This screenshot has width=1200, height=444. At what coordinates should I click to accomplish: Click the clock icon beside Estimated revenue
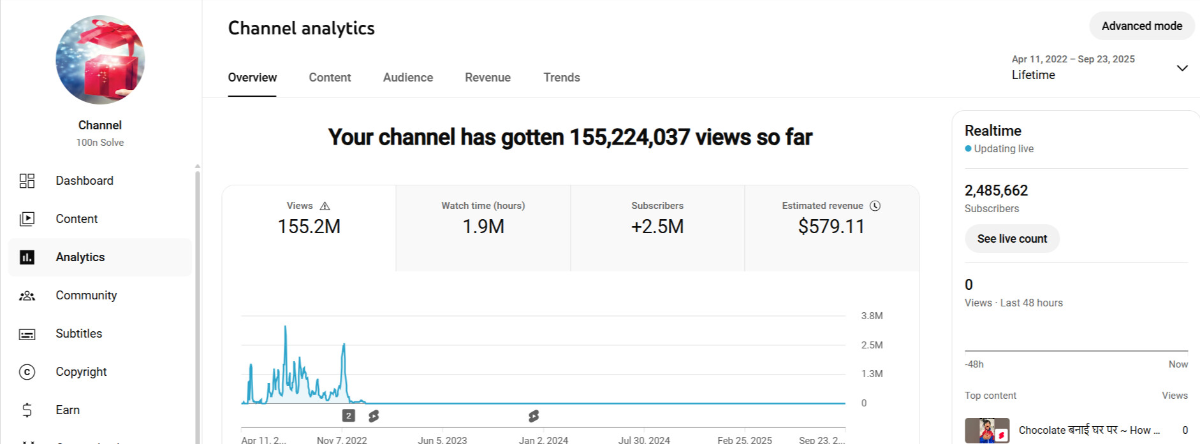tap(875, 206)
